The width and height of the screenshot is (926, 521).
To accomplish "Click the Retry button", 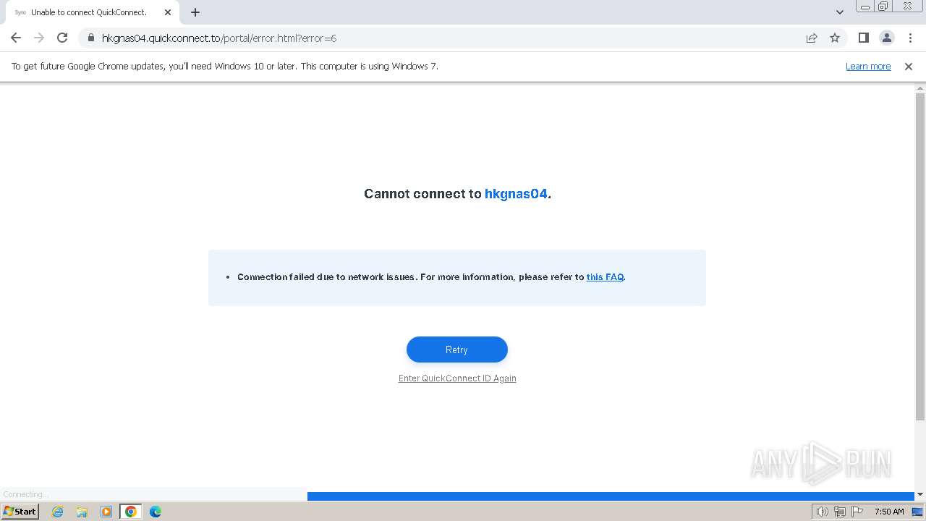I will click(457, 350).
